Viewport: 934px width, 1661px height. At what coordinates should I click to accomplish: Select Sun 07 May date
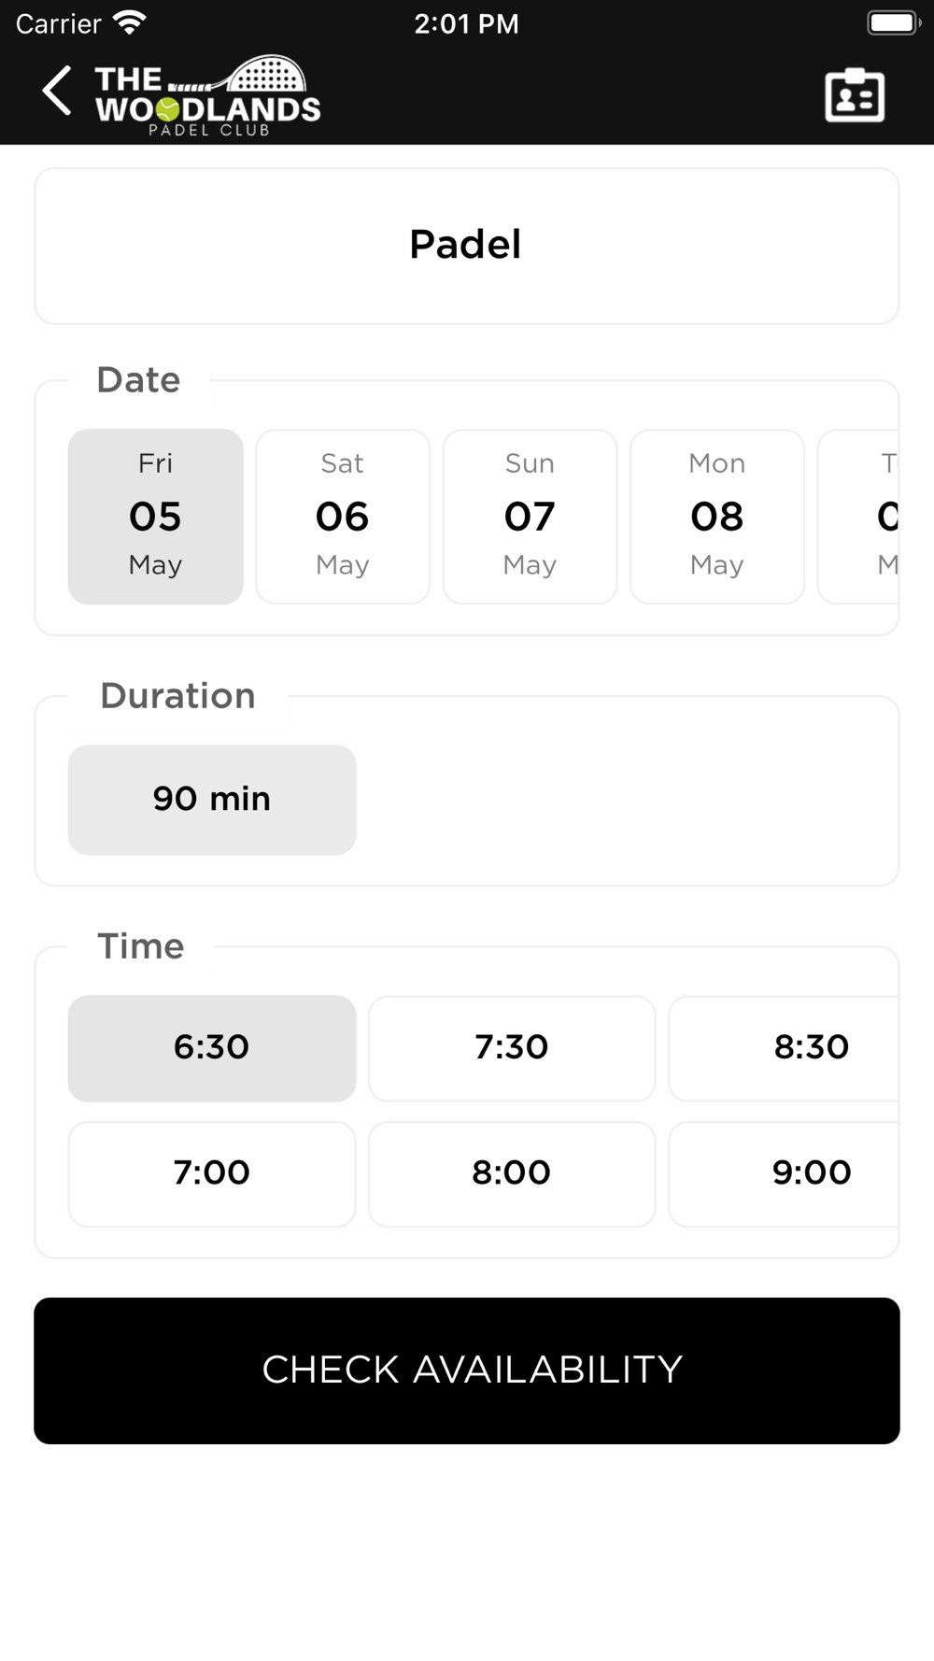[530, 517]
